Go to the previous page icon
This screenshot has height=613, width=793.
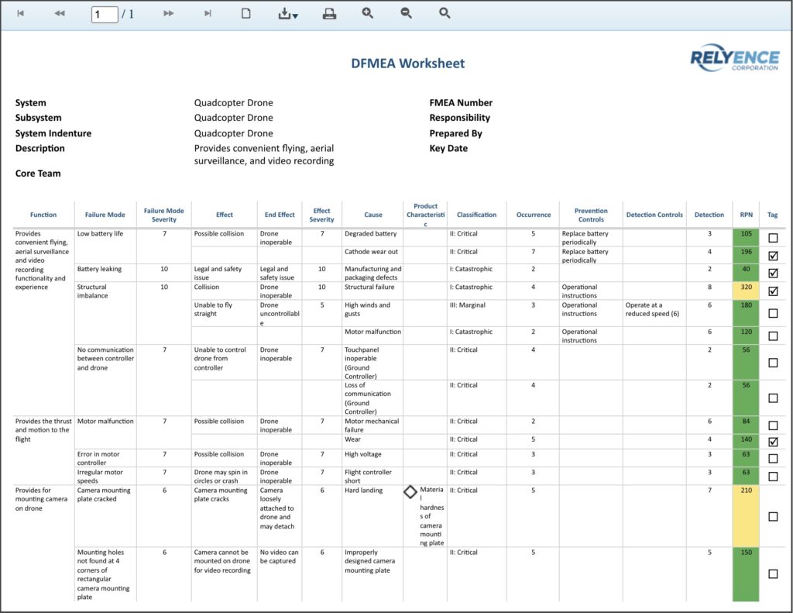coord(59,13)
